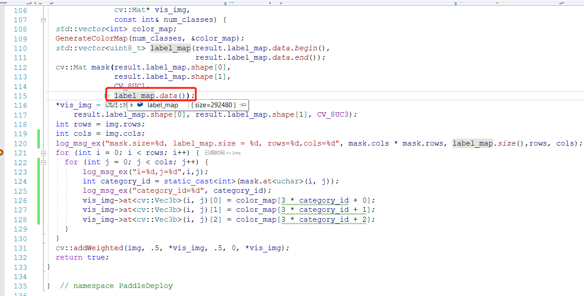Click 'result.label_map.data.end()' on line 111
584x296 pixels.
pyautogui.click(x=258, y=58)
